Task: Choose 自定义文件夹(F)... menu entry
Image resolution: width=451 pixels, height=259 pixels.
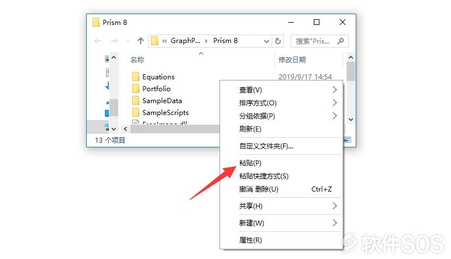Action: 281,146
